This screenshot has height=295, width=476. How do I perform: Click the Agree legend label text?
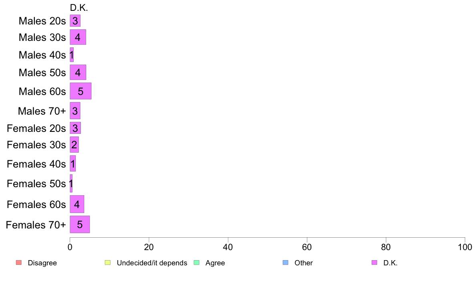tap(215, 263)
